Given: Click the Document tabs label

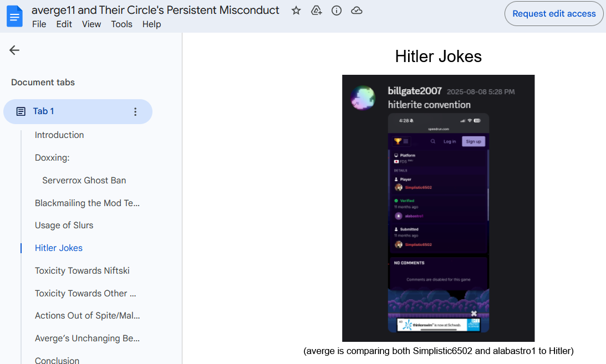Looking at the screenshot, I should (43, 82).
